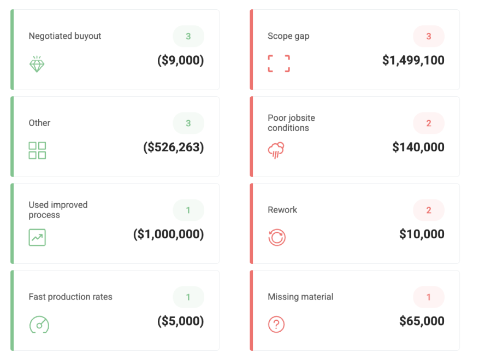Click the circular arrows Rework icon

[277, 237]
